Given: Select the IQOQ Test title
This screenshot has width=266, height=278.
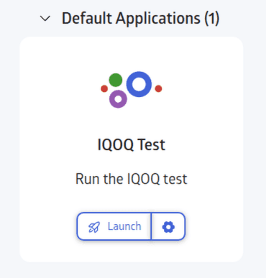Looking at the screenshot, I should (x=132, y=145).
